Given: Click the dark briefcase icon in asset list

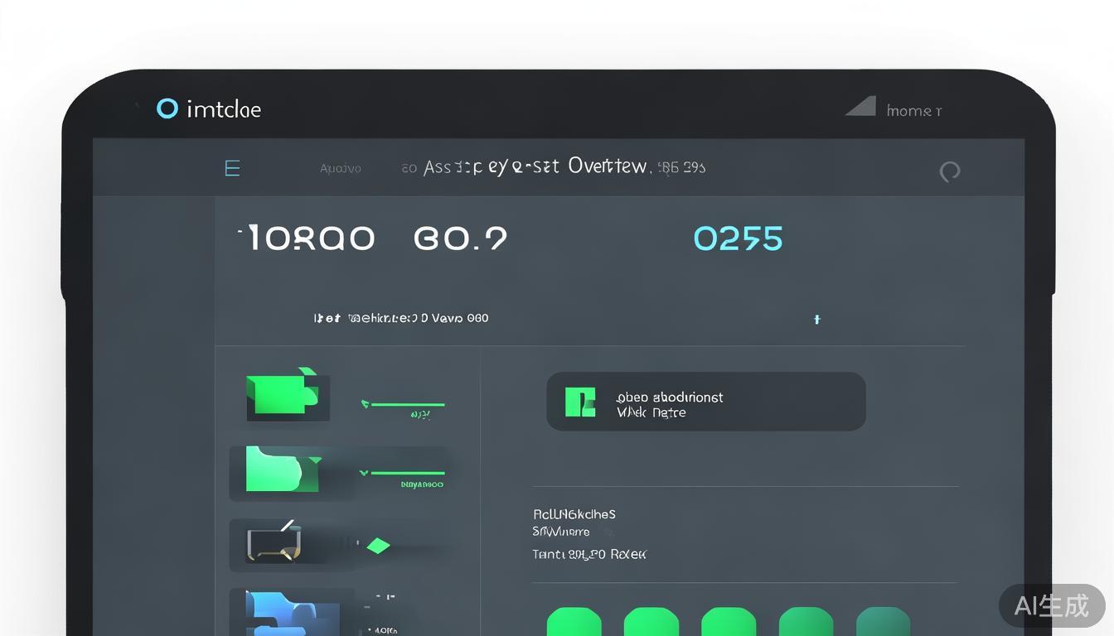Looking at the screenshot, I should 274,542.
